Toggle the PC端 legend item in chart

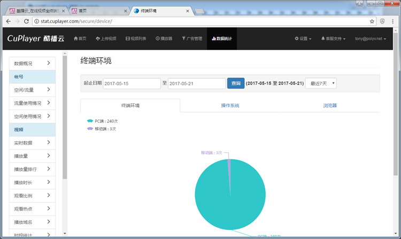[x=102, y=121]
